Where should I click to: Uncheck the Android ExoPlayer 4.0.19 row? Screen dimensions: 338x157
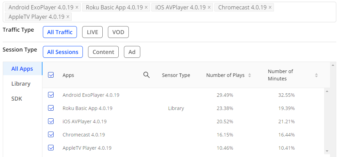point(51,95)
